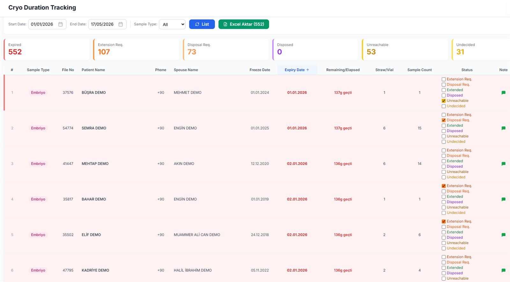Open the Sample Type dropdown
Image resolution: width=510 pixels, height=282 pixels.
coord(172,24)
